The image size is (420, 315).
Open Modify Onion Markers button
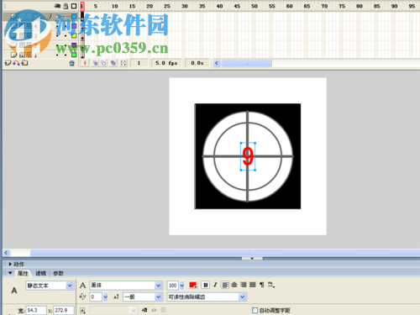[x=123, y=63]
